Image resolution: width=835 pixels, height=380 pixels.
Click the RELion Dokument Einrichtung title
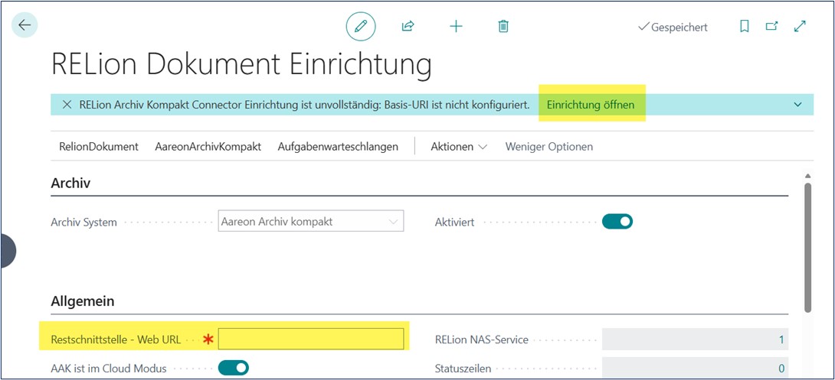(241, 64)
